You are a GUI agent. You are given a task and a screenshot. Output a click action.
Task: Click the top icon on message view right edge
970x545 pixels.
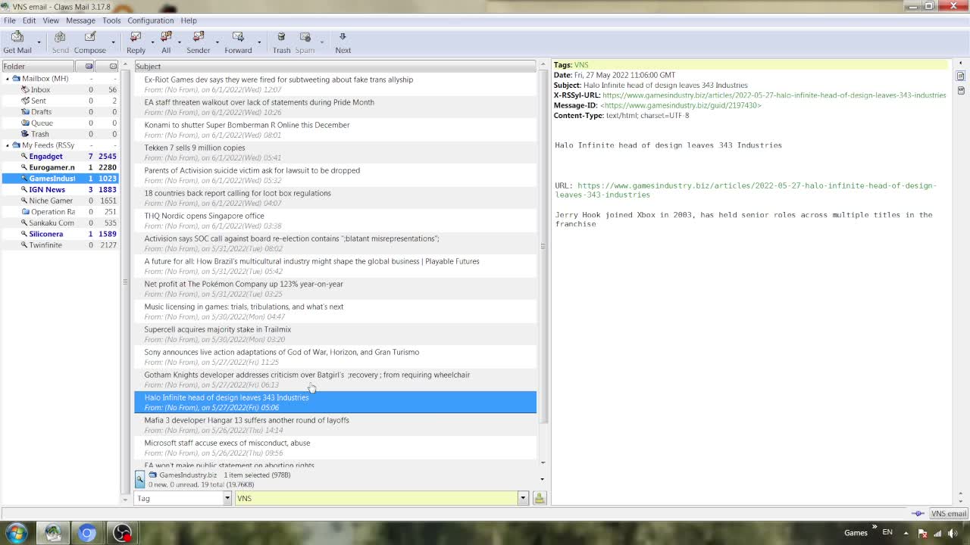coord(960,76)
